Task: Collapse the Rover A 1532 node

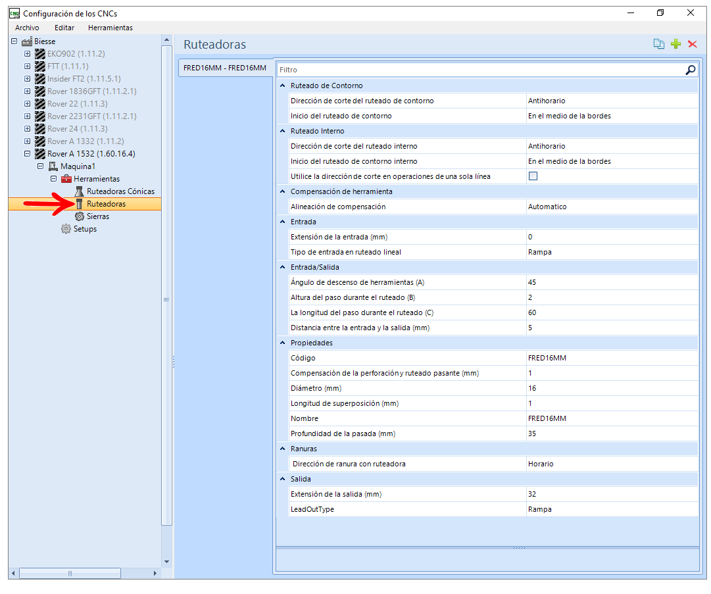Action: [x=27, y=154]
